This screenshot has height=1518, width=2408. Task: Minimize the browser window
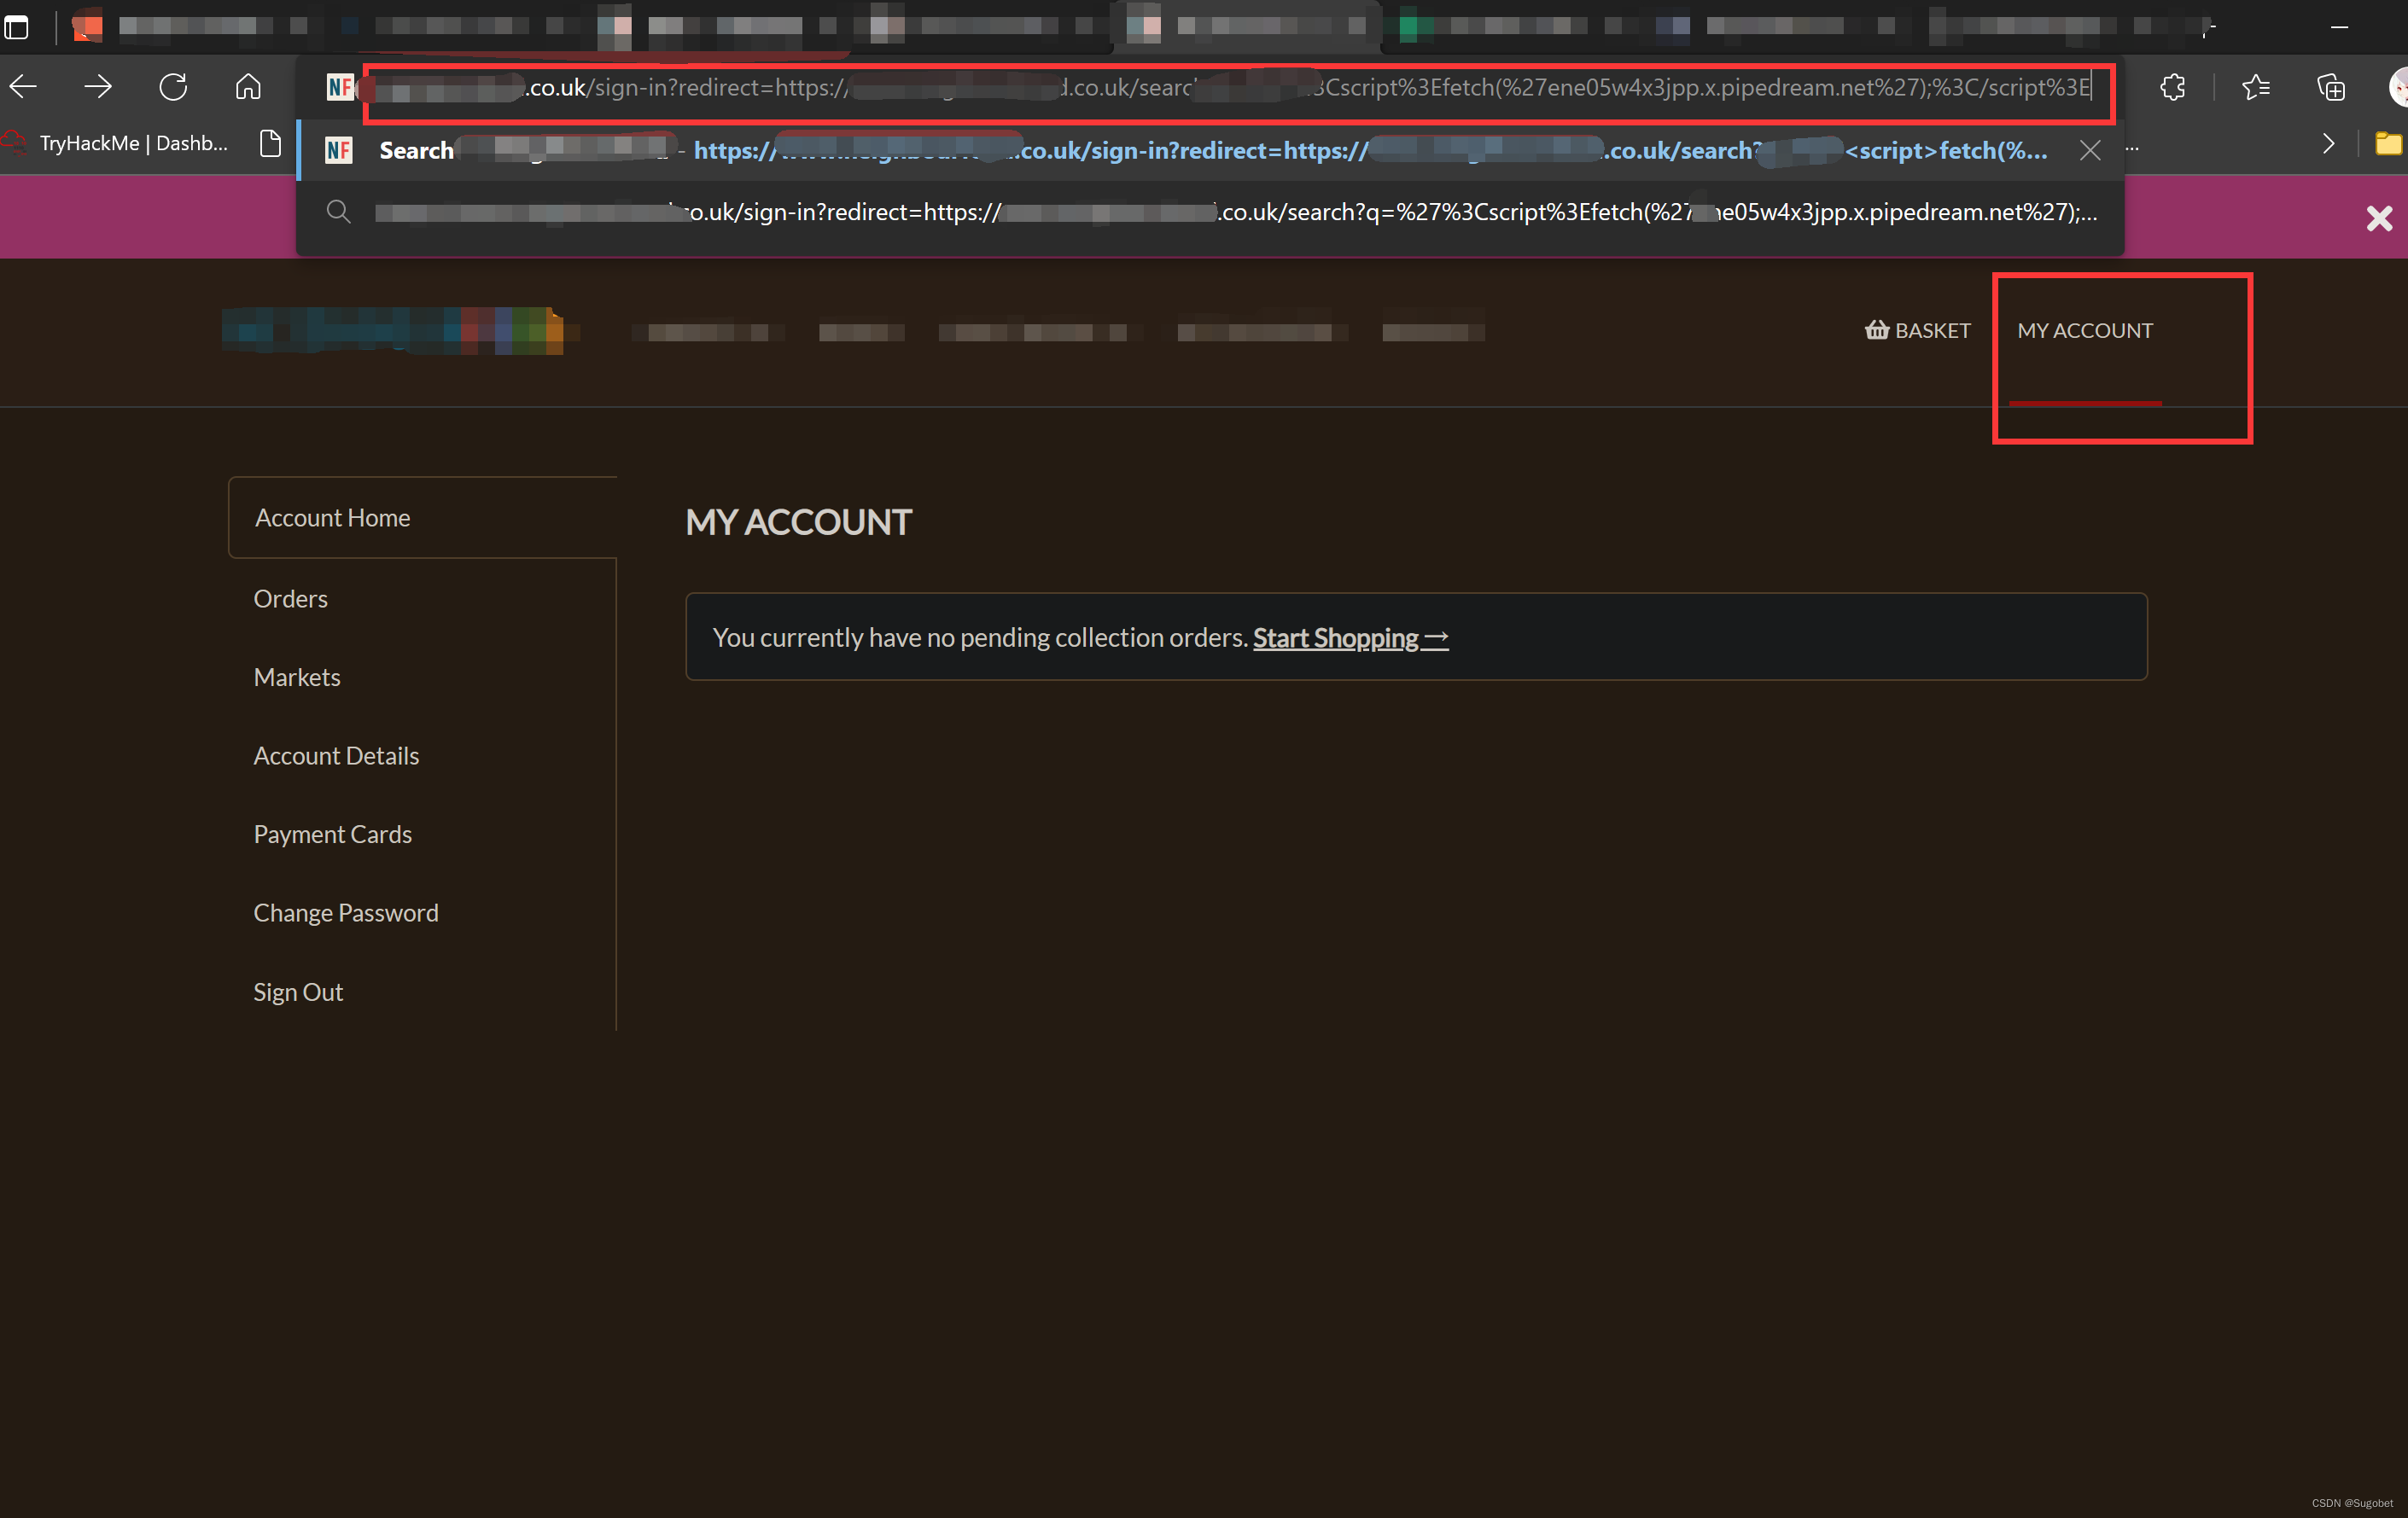pos(2339,27)
